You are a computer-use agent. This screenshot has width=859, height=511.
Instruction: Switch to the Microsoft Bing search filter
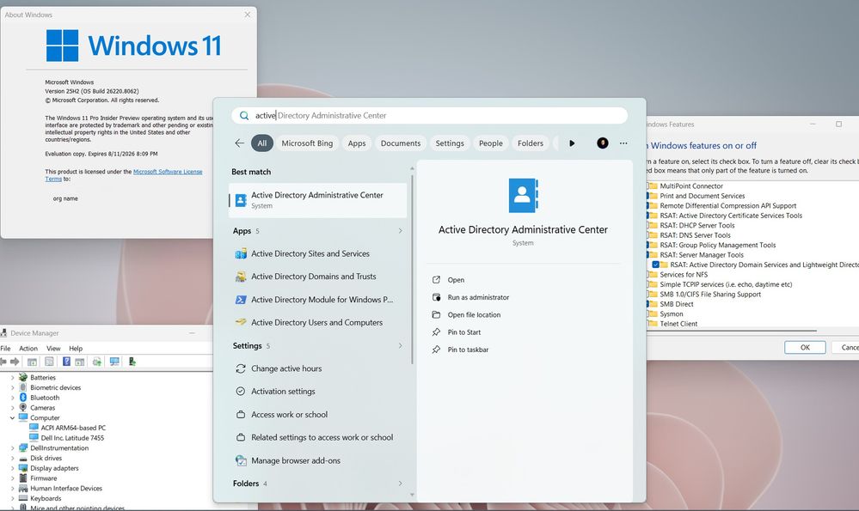pyautogui.click(x=307, y=143)
